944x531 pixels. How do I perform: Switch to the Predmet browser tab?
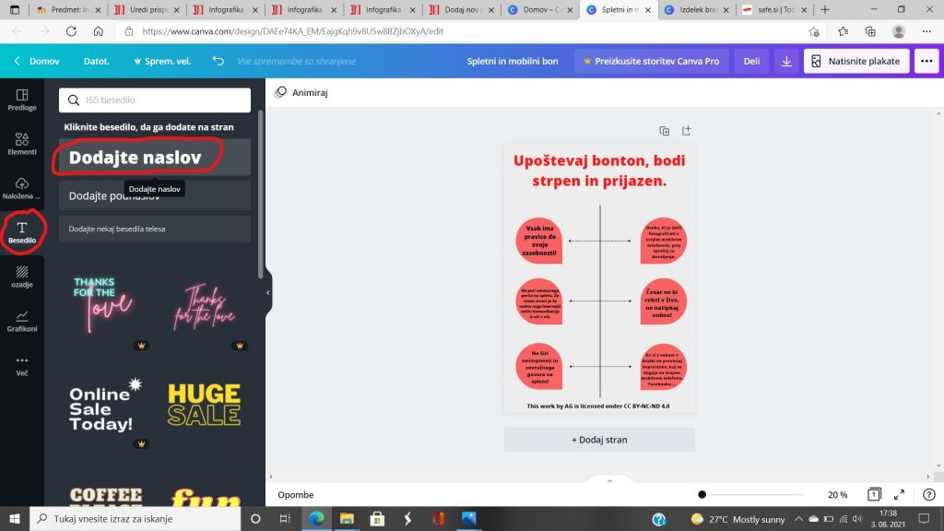[67, 9]
